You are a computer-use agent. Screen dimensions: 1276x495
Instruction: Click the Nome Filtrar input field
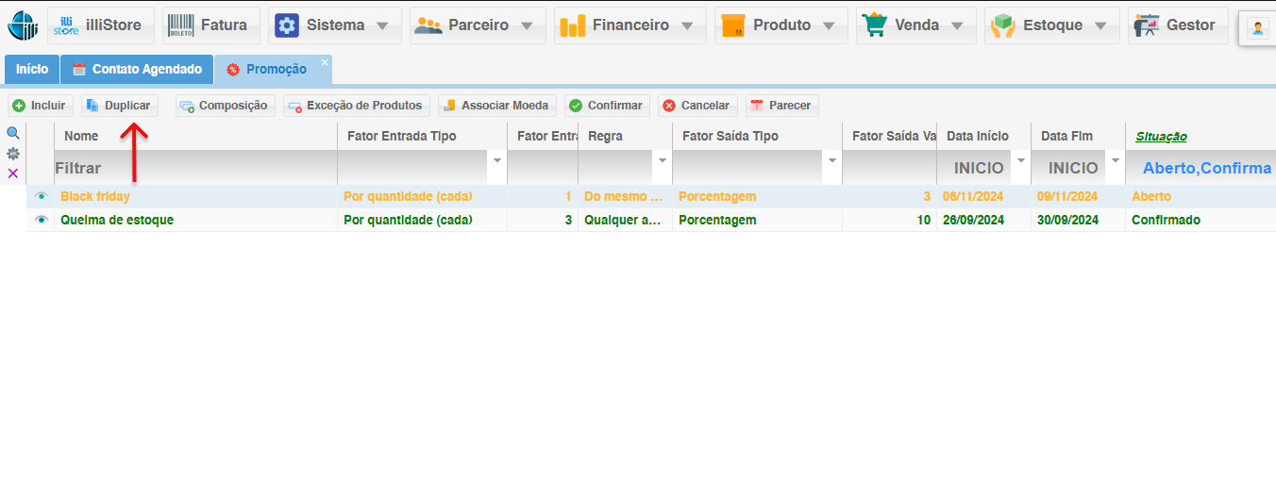(x=195, y=168)
